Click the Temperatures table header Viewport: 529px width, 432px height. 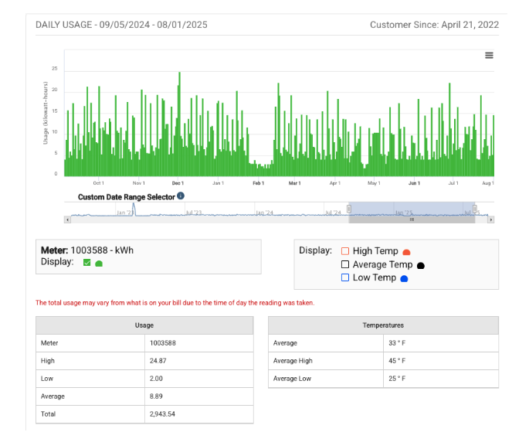point(383,325)
